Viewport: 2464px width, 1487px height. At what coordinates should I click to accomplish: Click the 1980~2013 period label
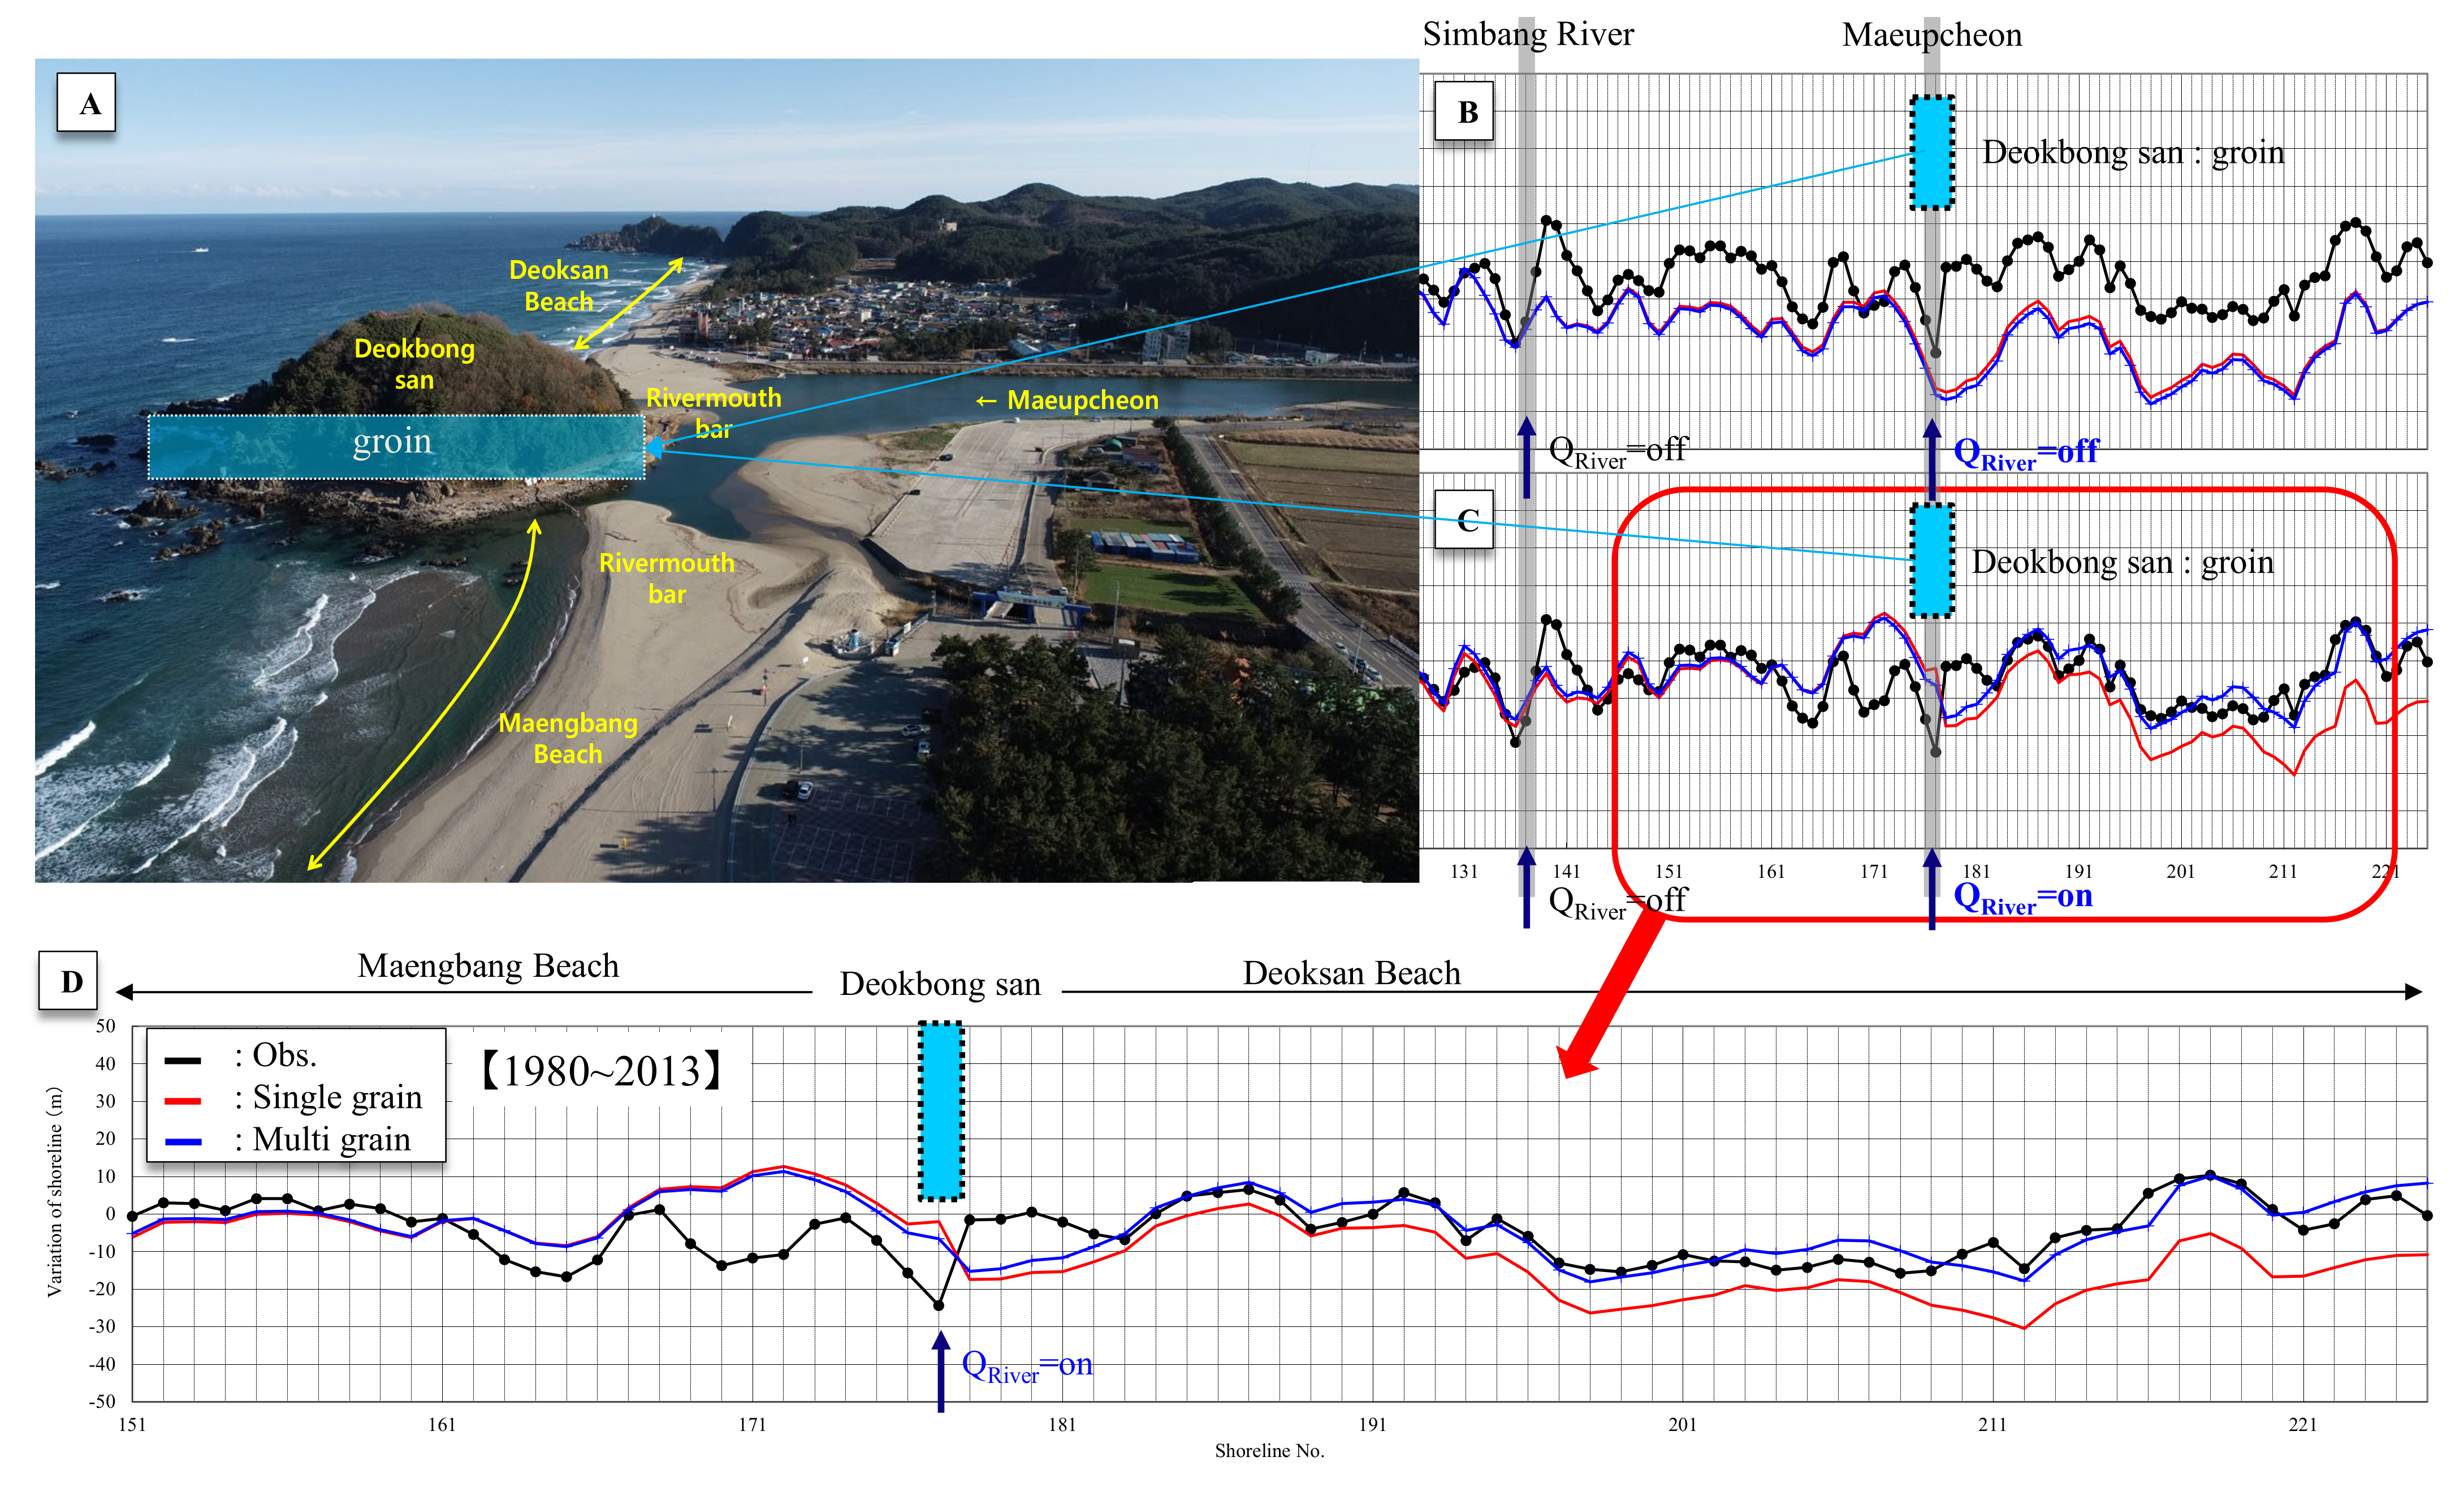(x=601, y=1071)
